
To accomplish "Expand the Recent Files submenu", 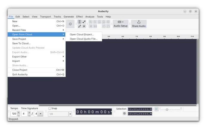I will (x=36, y=30).
